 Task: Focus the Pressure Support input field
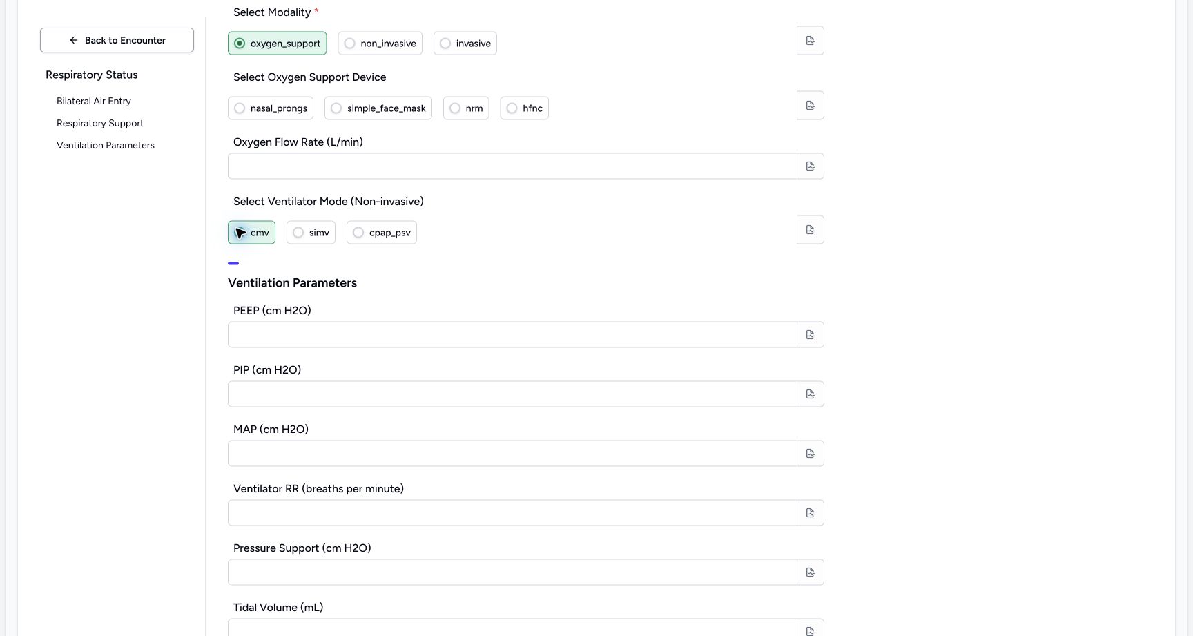512,572
